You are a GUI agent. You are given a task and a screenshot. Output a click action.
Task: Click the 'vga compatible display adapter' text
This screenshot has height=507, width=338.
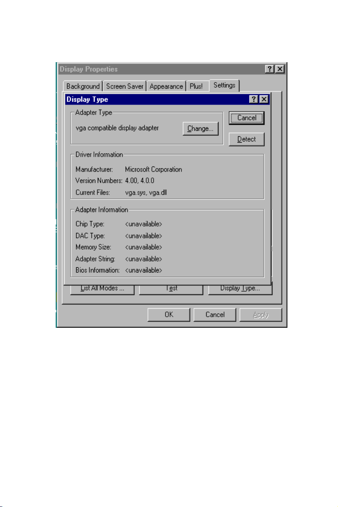[117, 128]
